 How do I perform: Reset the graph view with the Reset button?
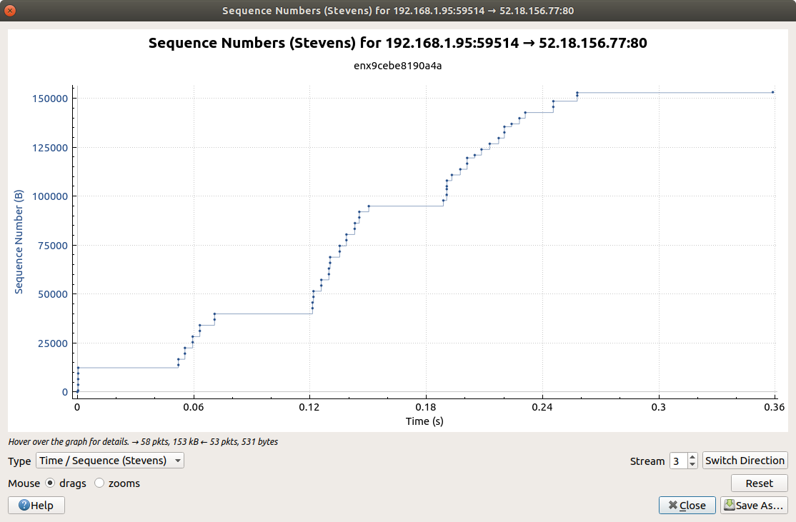point(759,483)
